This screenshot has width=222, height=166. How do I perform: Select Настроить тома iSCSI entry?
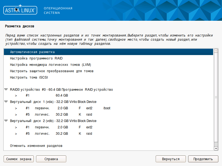[x=29, y=77]
